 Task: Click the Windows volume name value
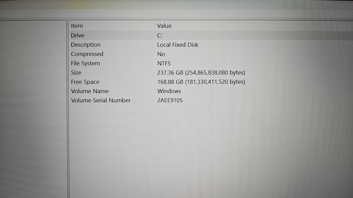click(x=169, y=91)
